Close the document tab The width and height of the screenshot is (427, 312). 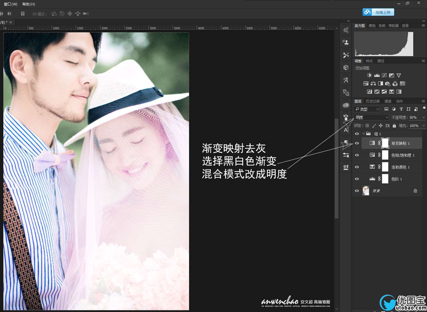pos(11,22)
